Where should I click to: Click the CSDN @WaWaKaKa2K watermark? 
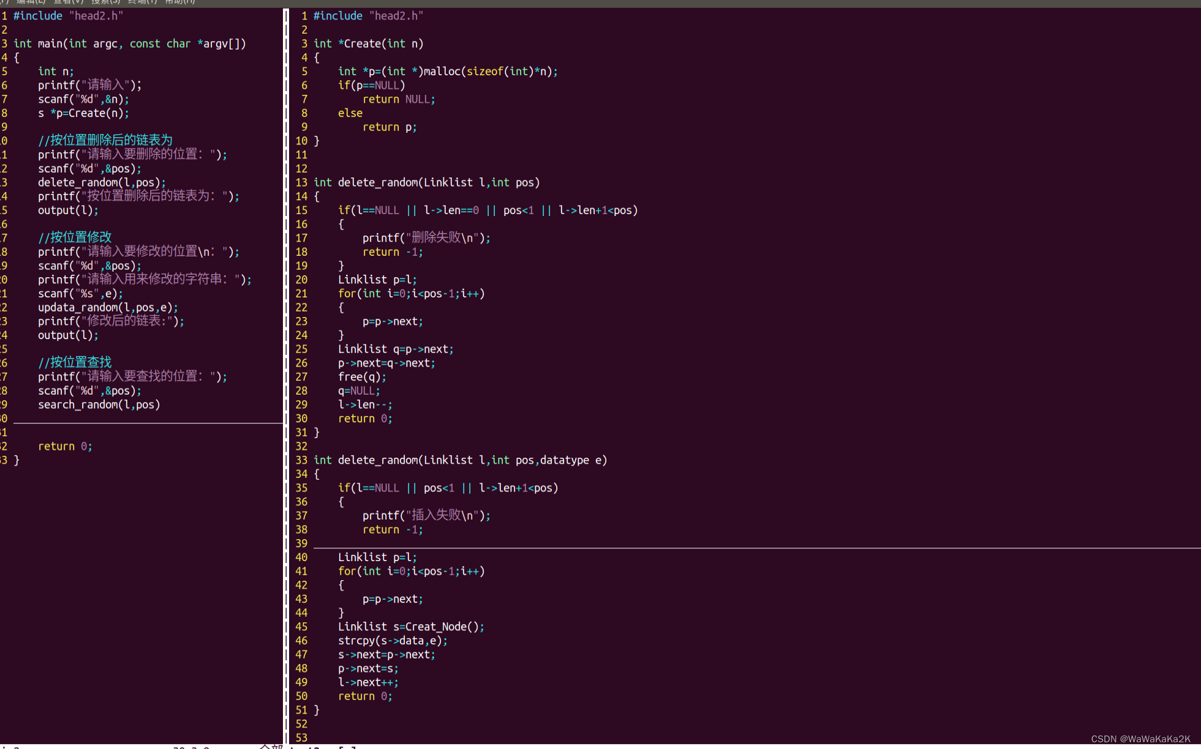1140,739
